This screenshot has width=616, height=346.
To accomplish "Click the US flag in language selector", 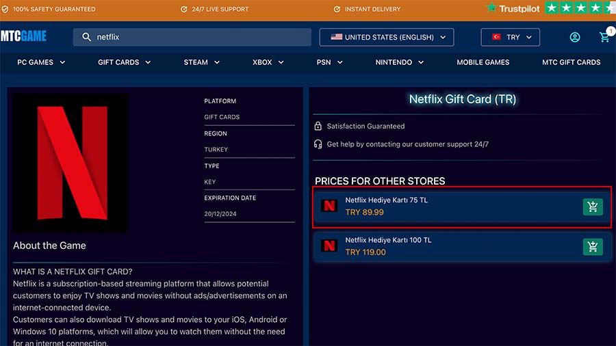I will point(336,37).
